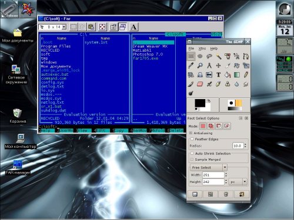Open the Корзина recycle bin desktop icon
294x220 pixels.
point(18,116)
